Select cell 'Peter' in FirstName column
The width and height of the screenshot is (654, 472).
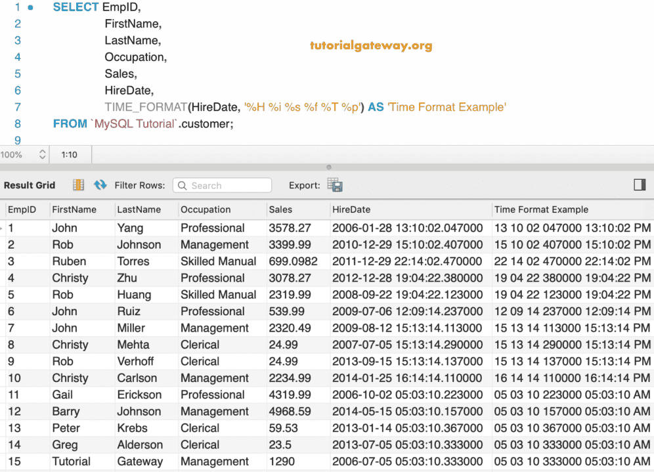[66, 428]
